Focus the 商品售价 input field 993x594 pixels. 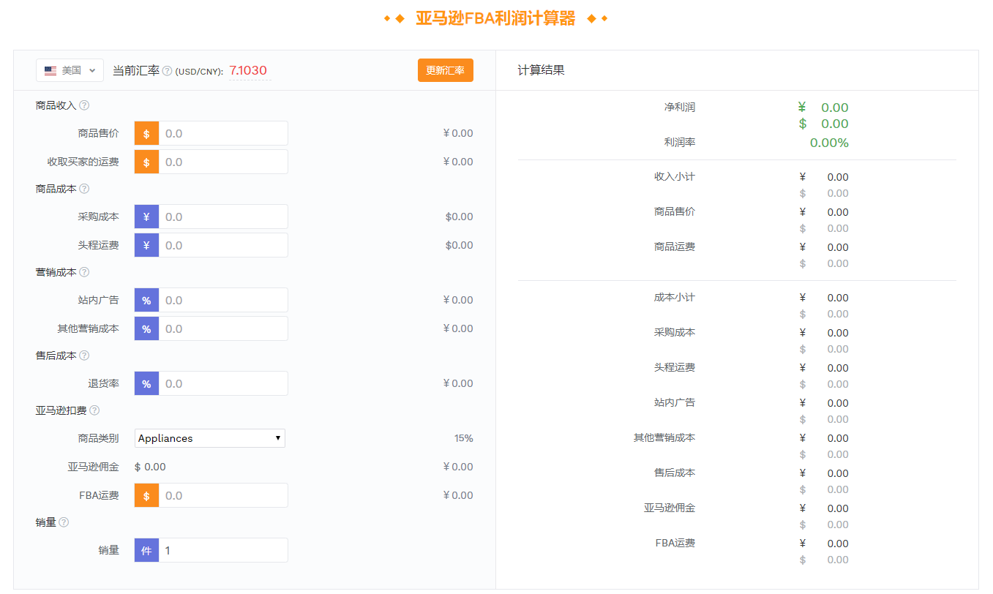[223, 134]
